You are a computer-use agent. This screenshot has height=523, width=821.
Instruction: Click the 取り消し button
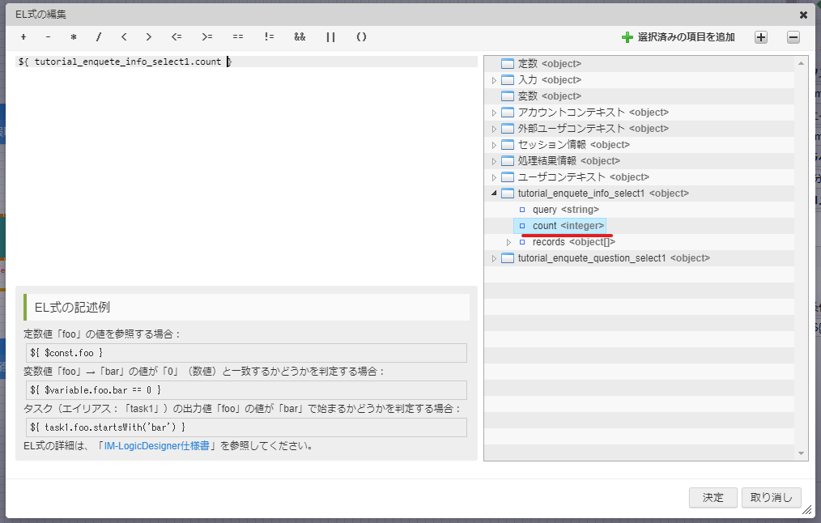pyautogui.click(x=772, y=497)
